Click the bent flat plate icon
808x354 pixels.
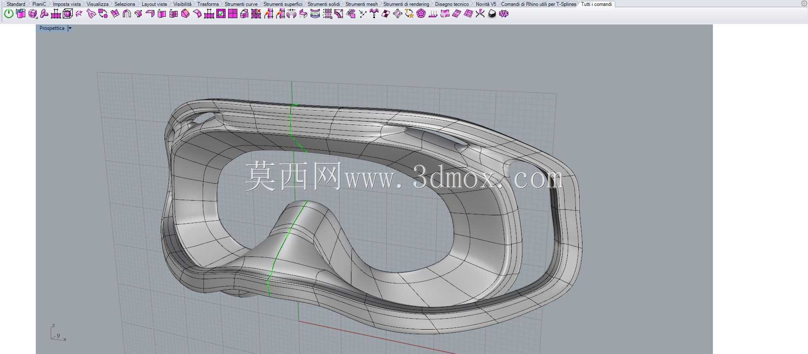pos(150,14)
